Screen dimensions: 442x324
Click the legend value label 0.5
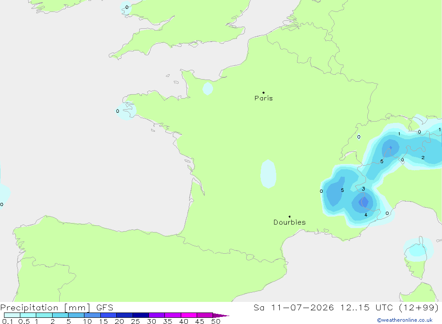[24, 321]
